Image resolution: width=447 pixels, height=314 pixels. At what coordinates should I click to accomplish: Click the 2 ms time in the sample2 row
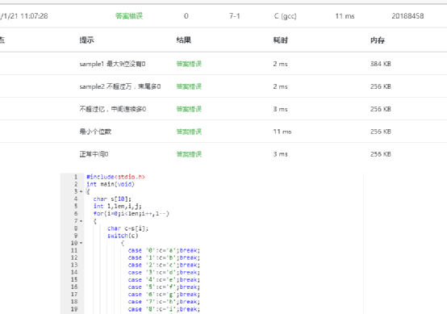coord(280,86)
